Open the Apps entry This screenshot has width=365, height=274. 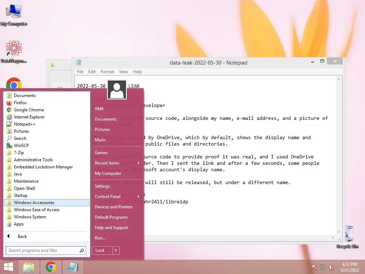coord(47,224)
